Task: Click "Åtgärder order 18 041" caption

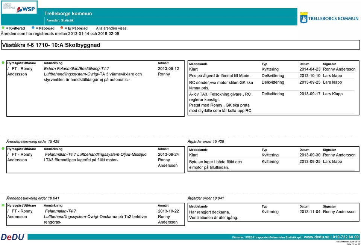Action: point(206,198)
